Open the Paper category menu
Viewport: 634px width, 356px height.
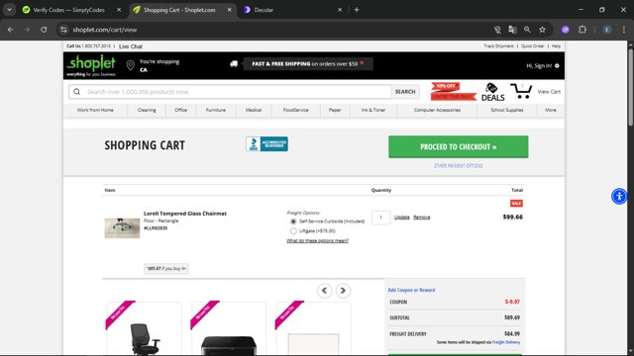335,110
